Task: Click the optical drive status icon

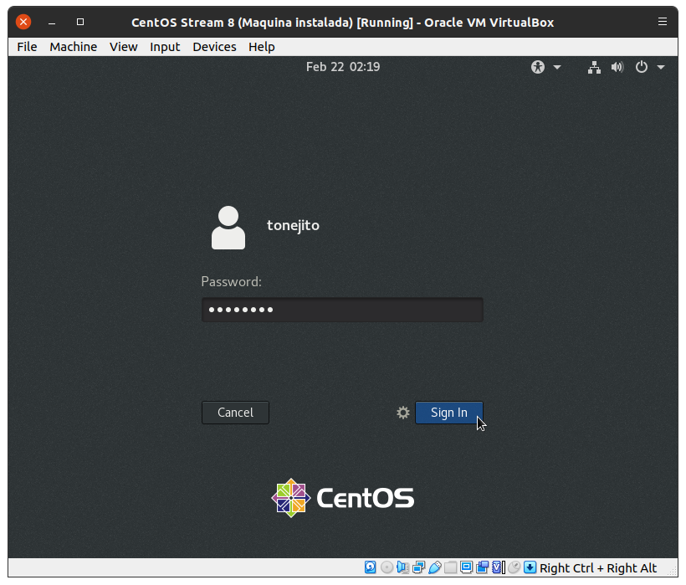Action: coord(387,567)
